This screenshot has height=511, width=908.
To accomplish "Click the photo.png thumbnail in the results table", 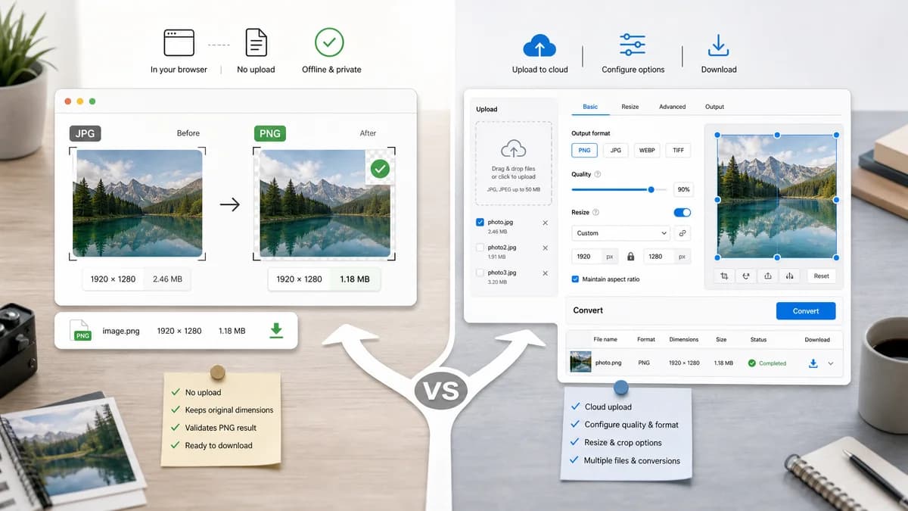I will [580, 363].
